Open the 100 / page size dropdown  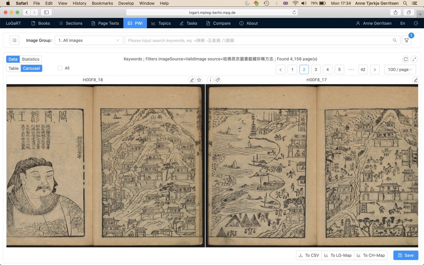(400, 70)
